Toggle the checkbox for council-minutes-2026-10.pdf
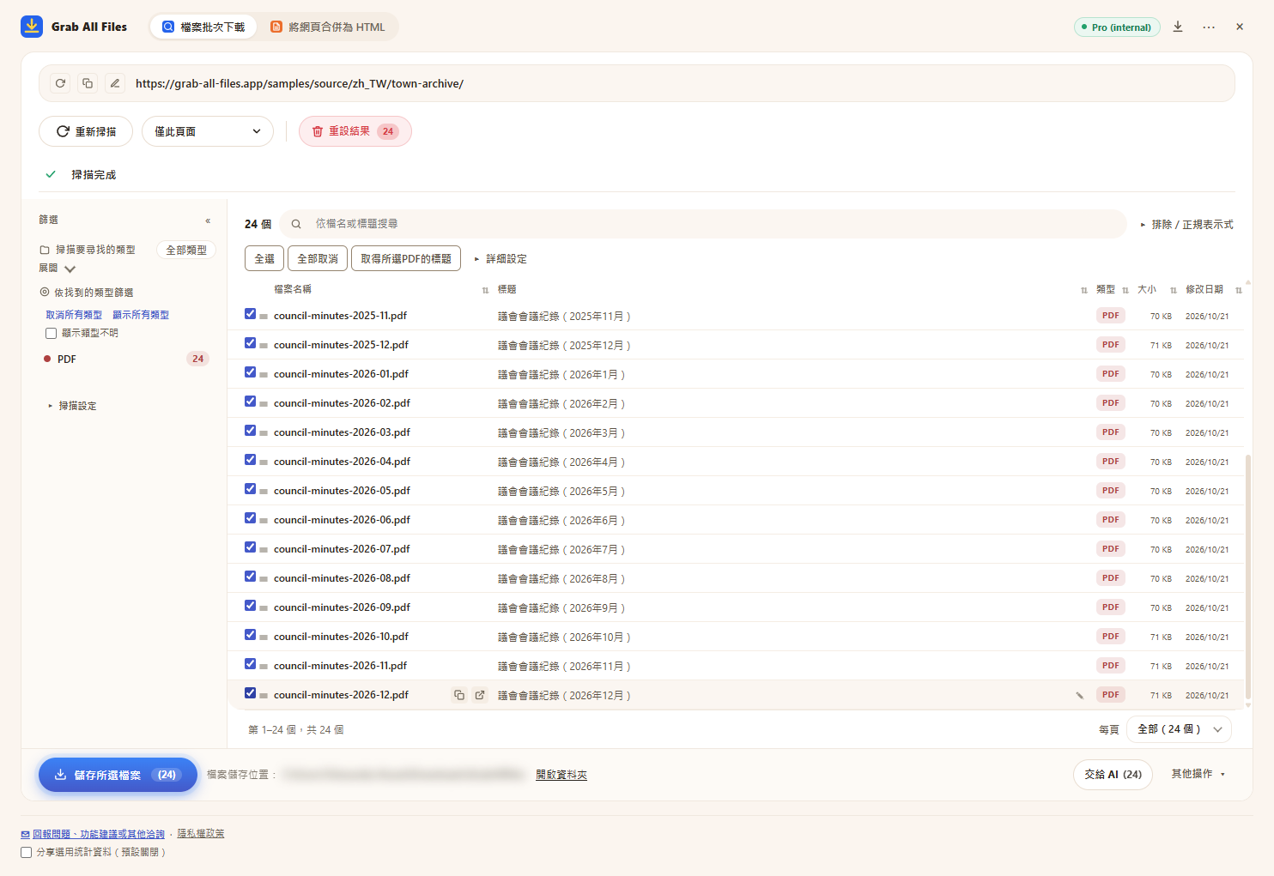This screenshot has width=1274, height=876. [250, 635]
